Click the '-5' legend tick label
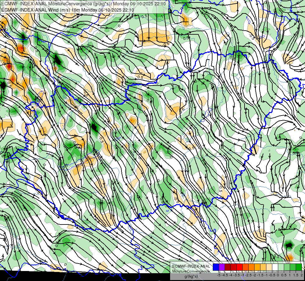This screenshot has width=305, height=281. tap(219, 275)
